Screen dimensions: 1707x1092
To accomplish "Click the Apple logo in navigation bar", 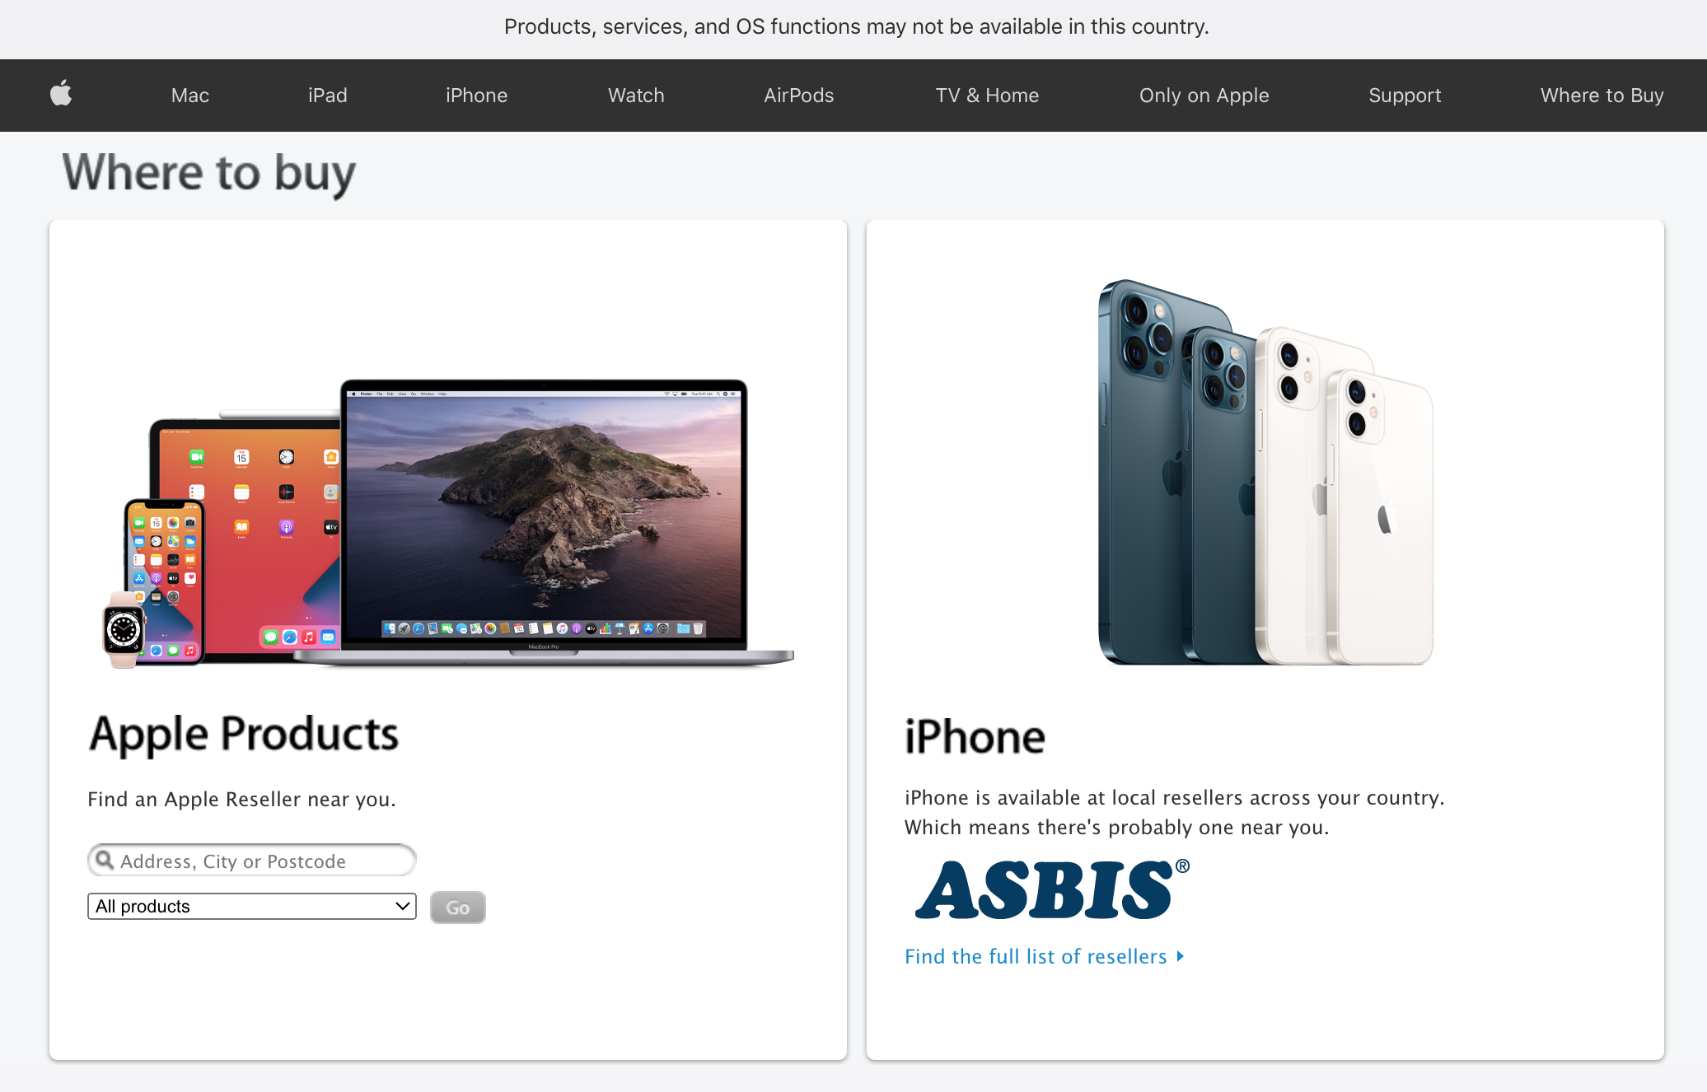I will click(61, 95).
